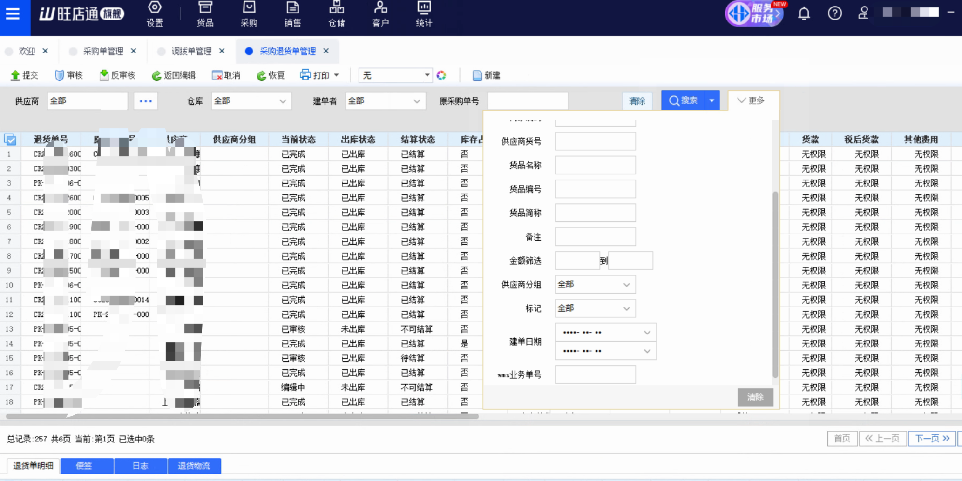Click the hamburger menu icon
The width and height of the screenshot is (962, 481).
click(13, 13)
